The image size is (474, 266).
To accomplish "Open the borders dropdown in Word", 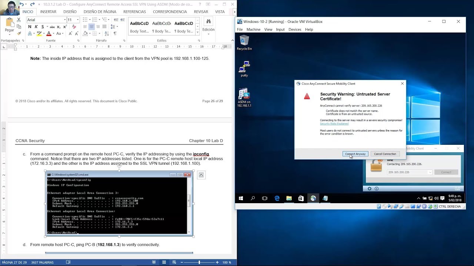I will click(100, 34).
